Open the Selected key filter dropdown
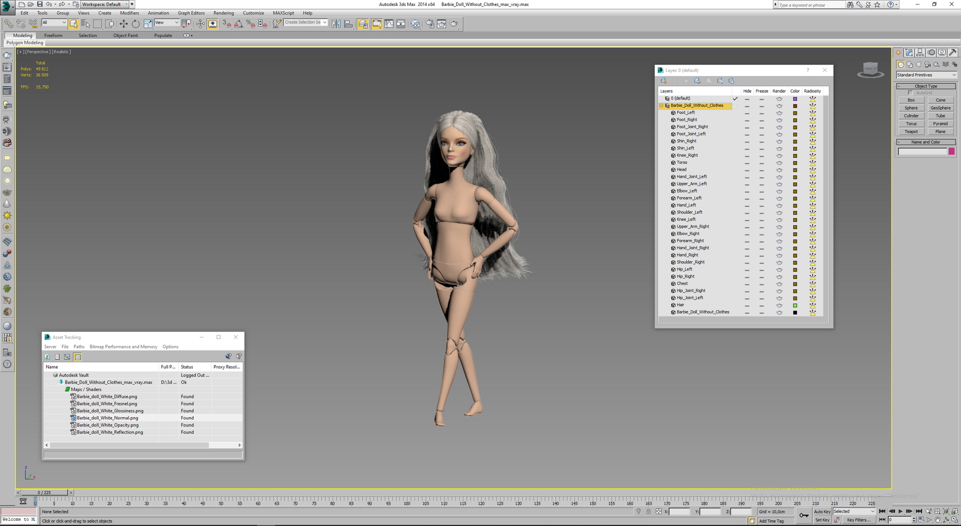This screenshot has width=961, height=526. (854, 511)
